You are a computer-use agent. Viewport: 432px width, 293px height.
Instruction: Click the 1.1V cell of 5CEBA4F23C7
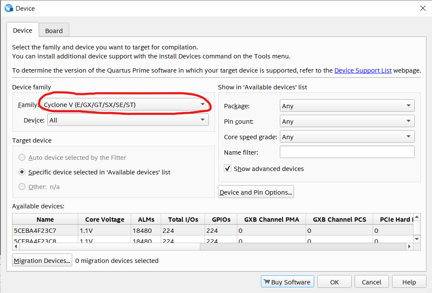coord(104,230)
